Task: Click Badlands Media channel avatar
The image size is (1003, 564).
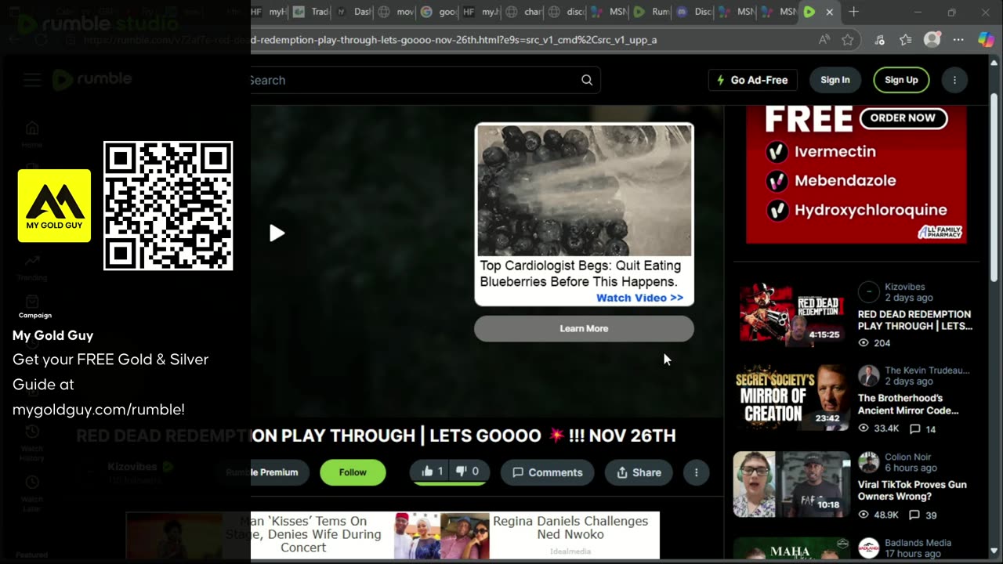Action: click(x=868, y=548)
